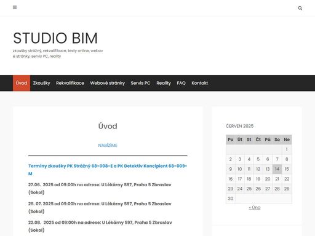Click calendar day 25
The image size is (315, 236).
click(x=249, y=189)
